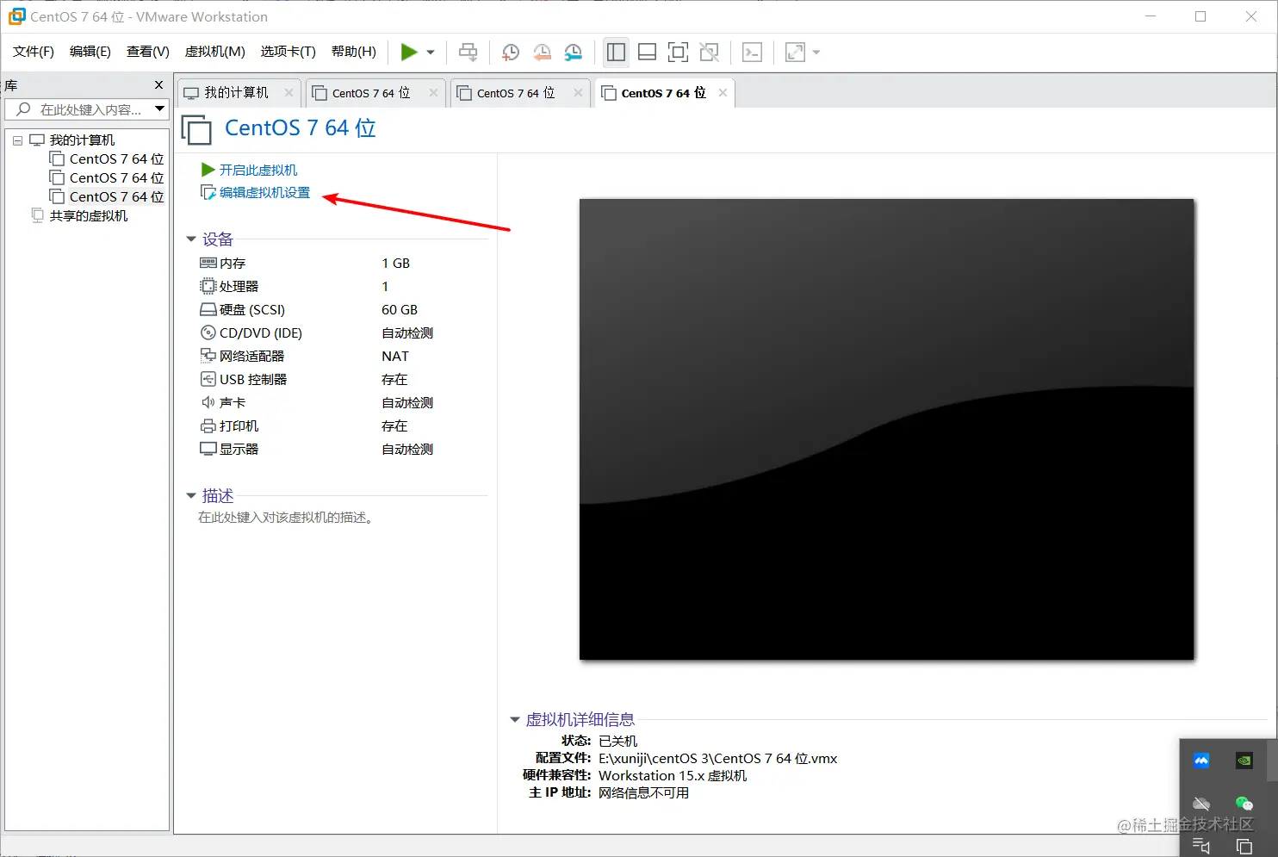Image resolution: width=1278 pixels, height=857 pixels.
Task: Open the stretch display dropdown arrow
Action: tap(816, 53)
